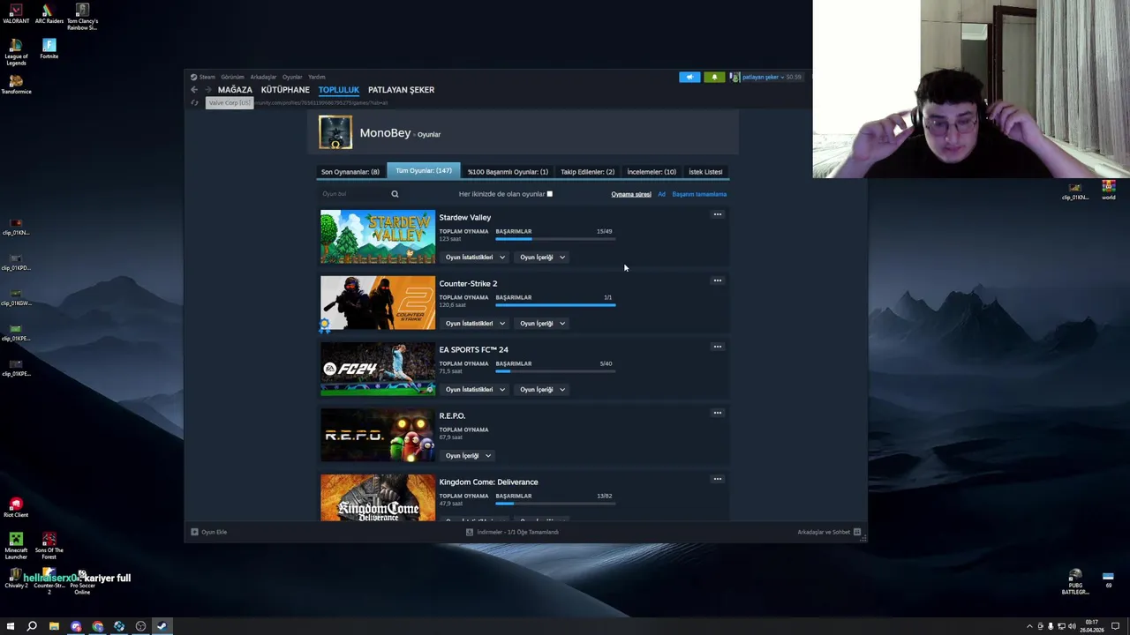Go back with Steam's back arrow

point(194,90)
